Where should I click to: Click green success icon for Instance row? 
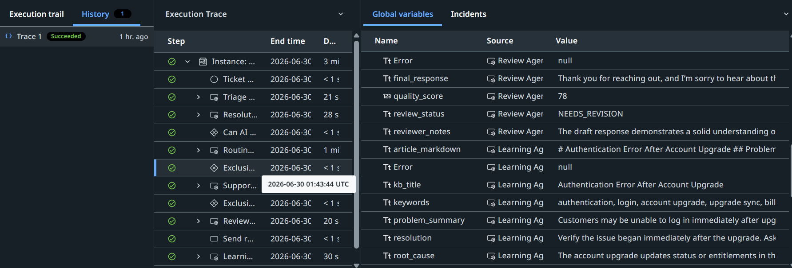172,62
